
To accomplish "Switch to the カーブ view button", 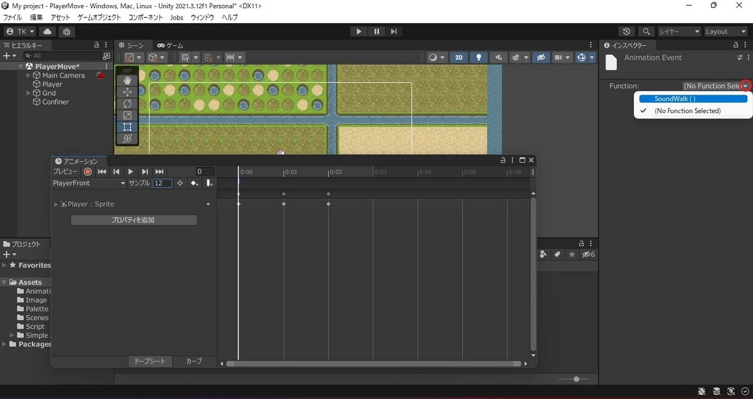I will coord(194,361).
